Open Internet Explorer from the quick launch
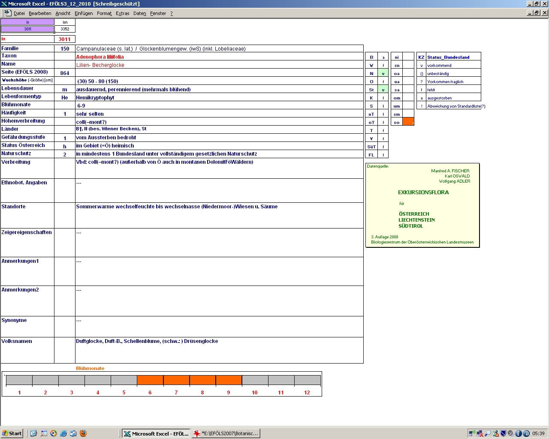This screenshot has width=549, height=439. click(x=63, y=433)
